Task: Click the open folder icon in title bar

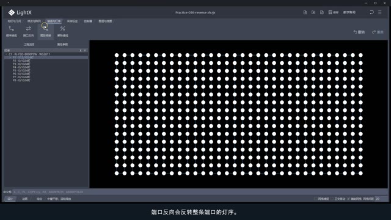Action: pyautogui.click(x=313, y=12)
